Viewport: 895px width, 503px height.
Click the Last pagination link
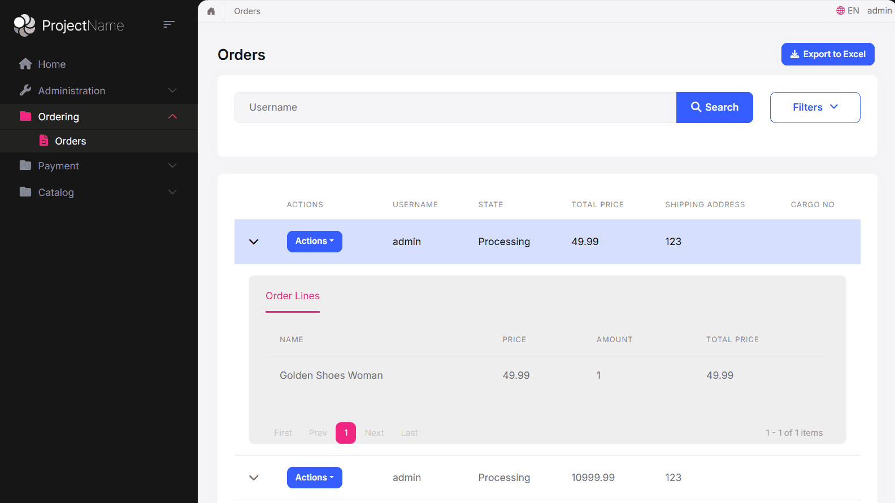point(410,433)
